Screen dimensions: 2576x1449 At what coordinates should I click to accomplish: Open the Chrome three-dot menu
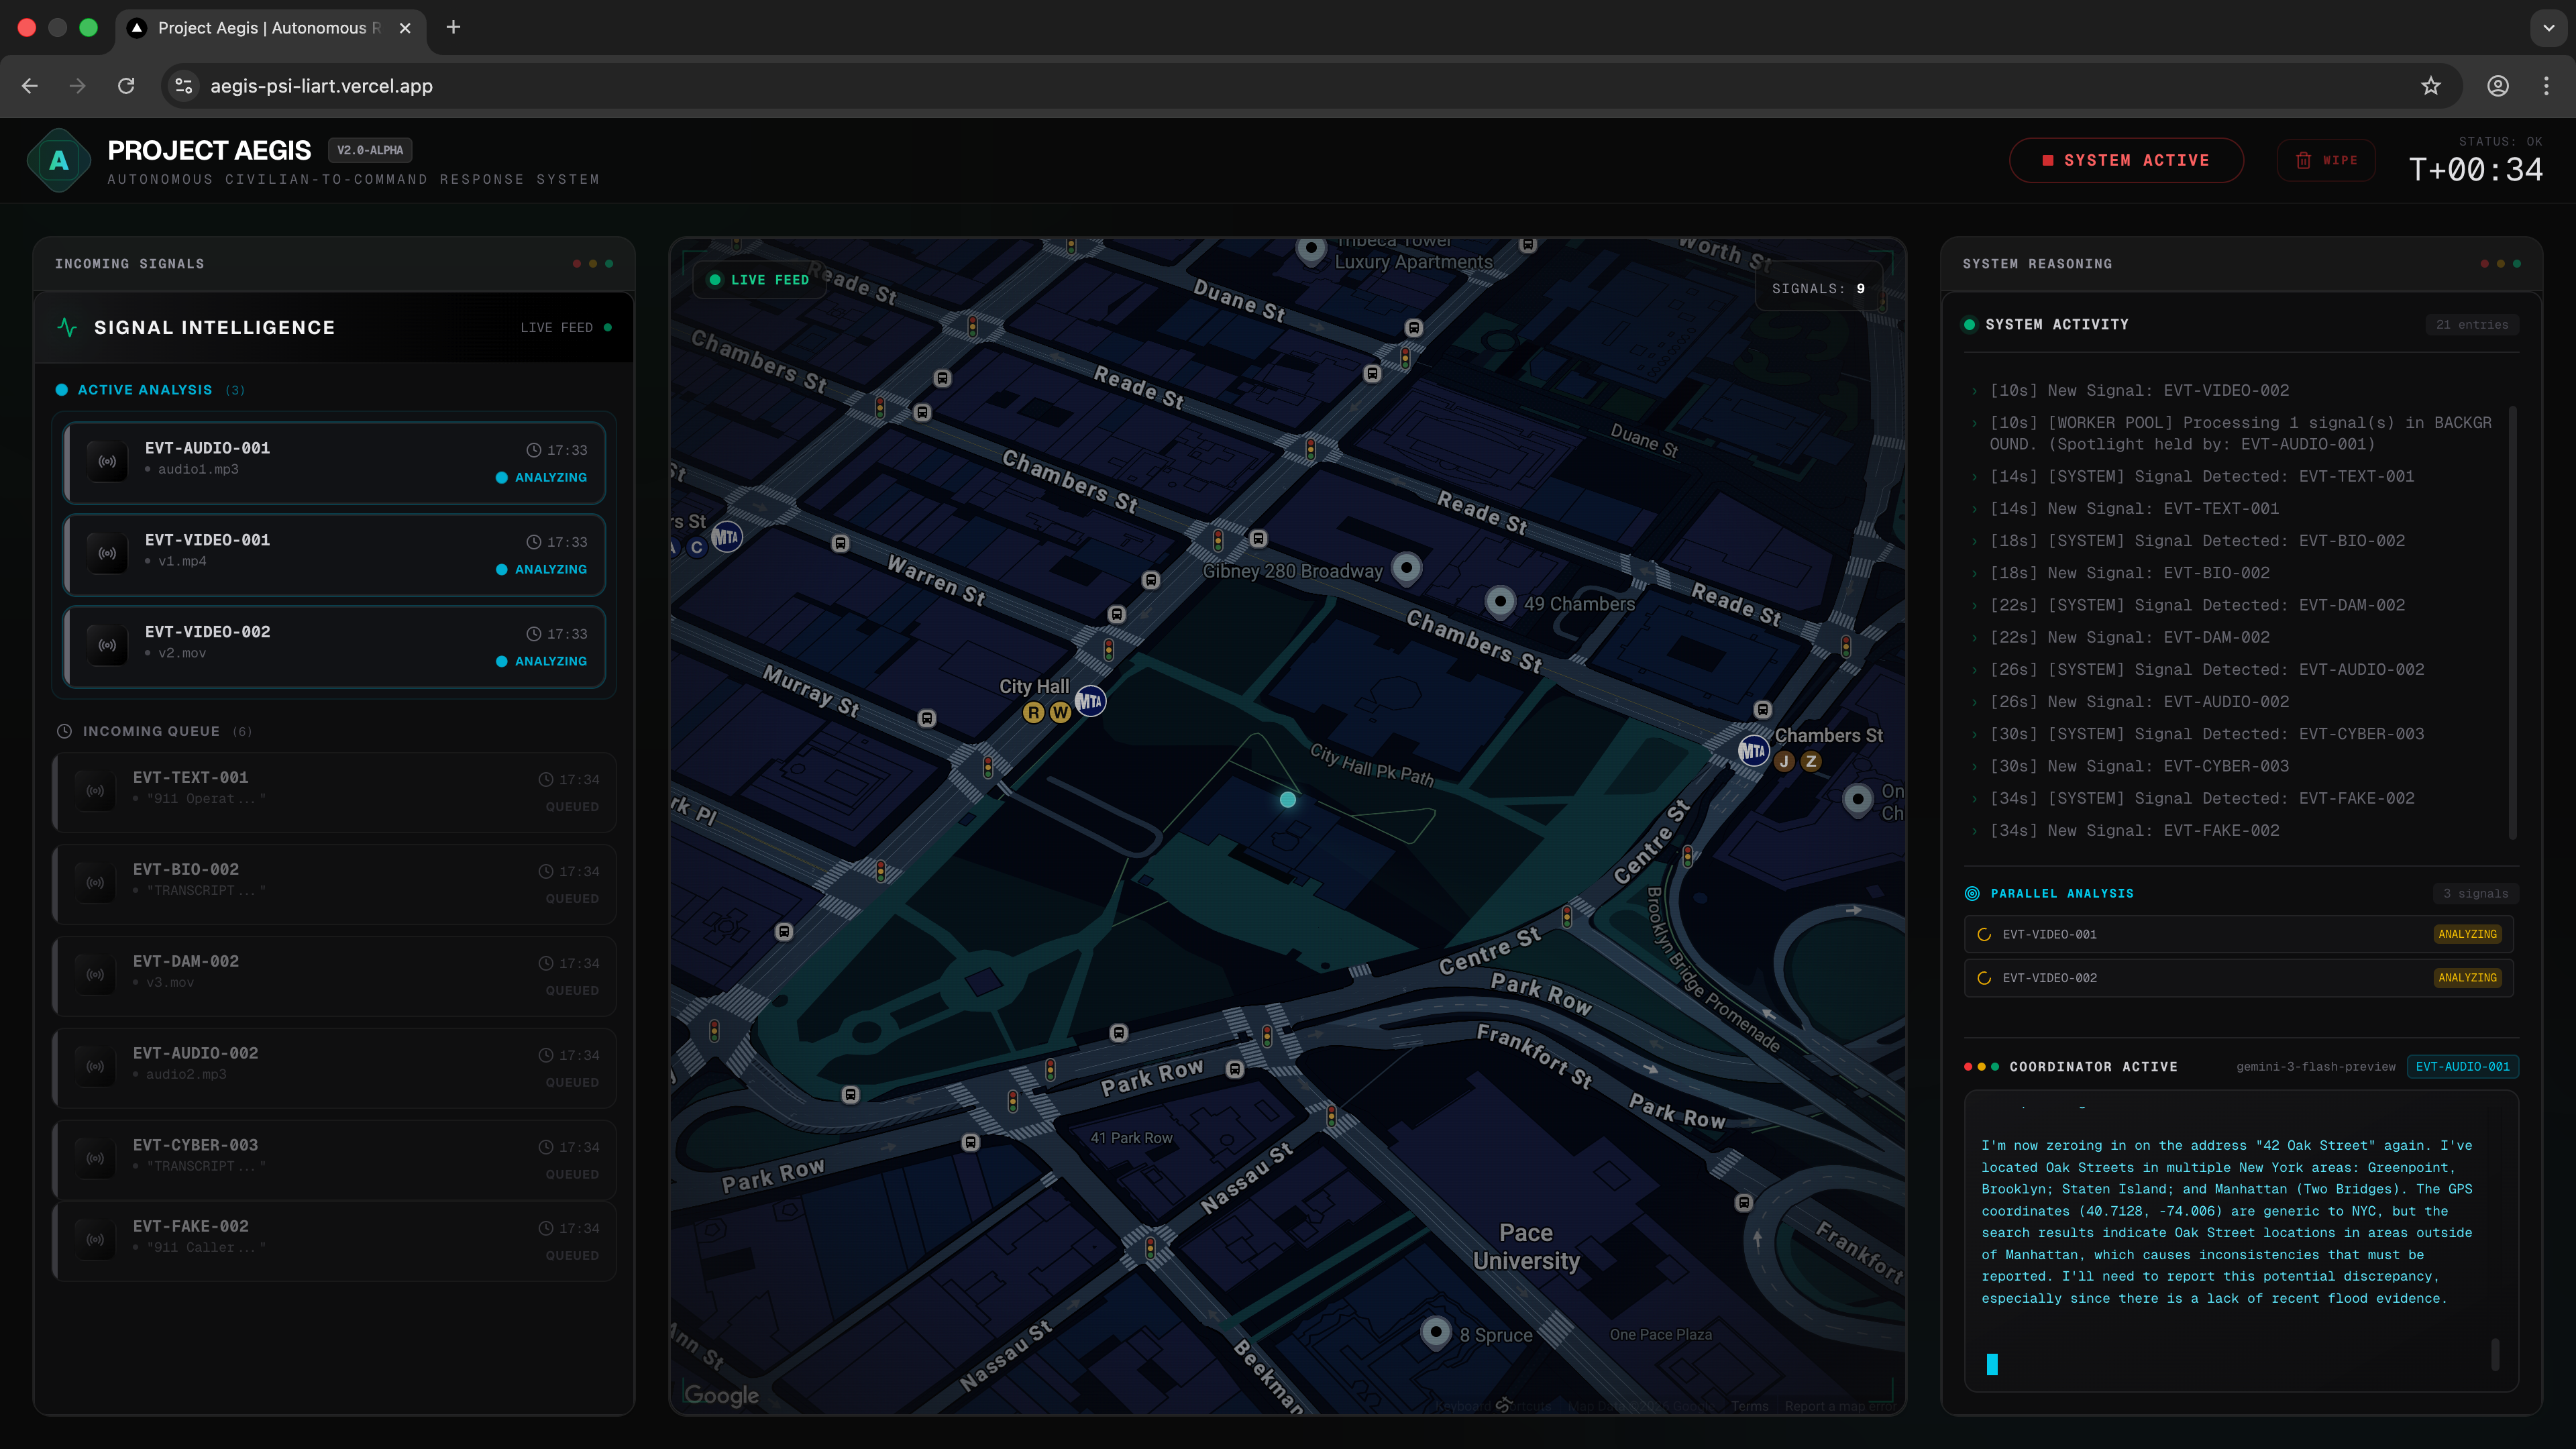[2546, 86]
